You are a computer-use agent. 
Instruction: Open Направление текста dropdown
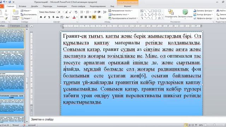120,11
